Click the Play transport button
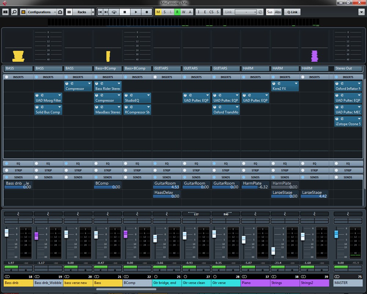Image resolution: width=367 pixels, height=294 pixels. (x=136, y=12)
